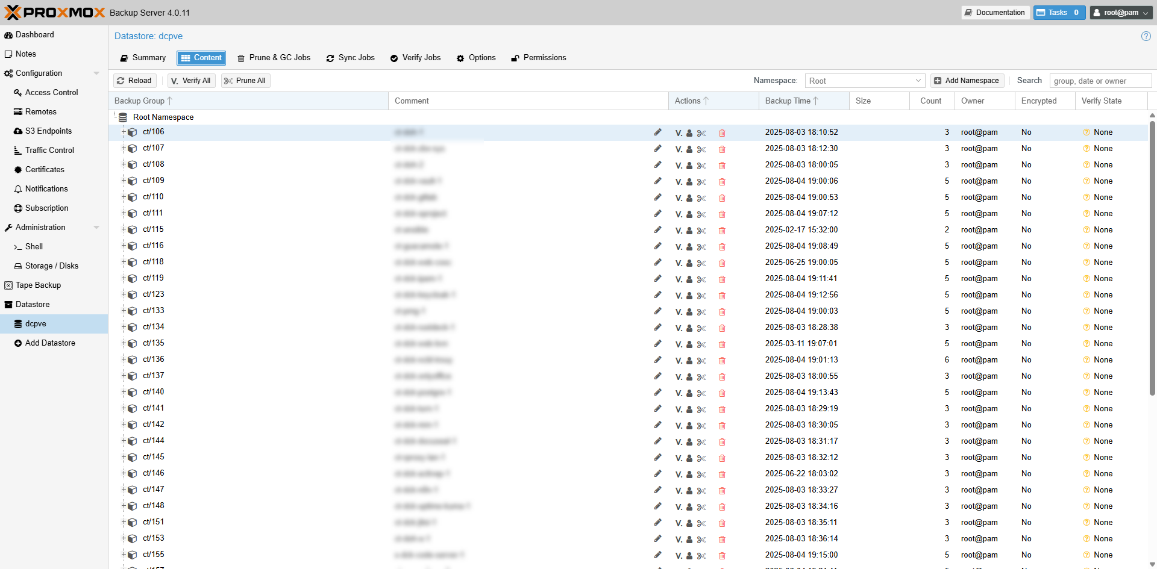Open the Verify Jobs tab
1157x569 pixels.
click(x=415, y=58)
